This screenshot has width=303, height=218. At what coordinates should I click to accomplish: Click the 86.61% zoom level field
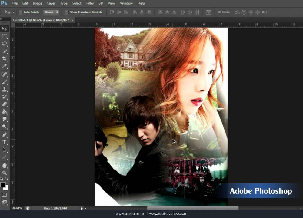coord(17,208)
